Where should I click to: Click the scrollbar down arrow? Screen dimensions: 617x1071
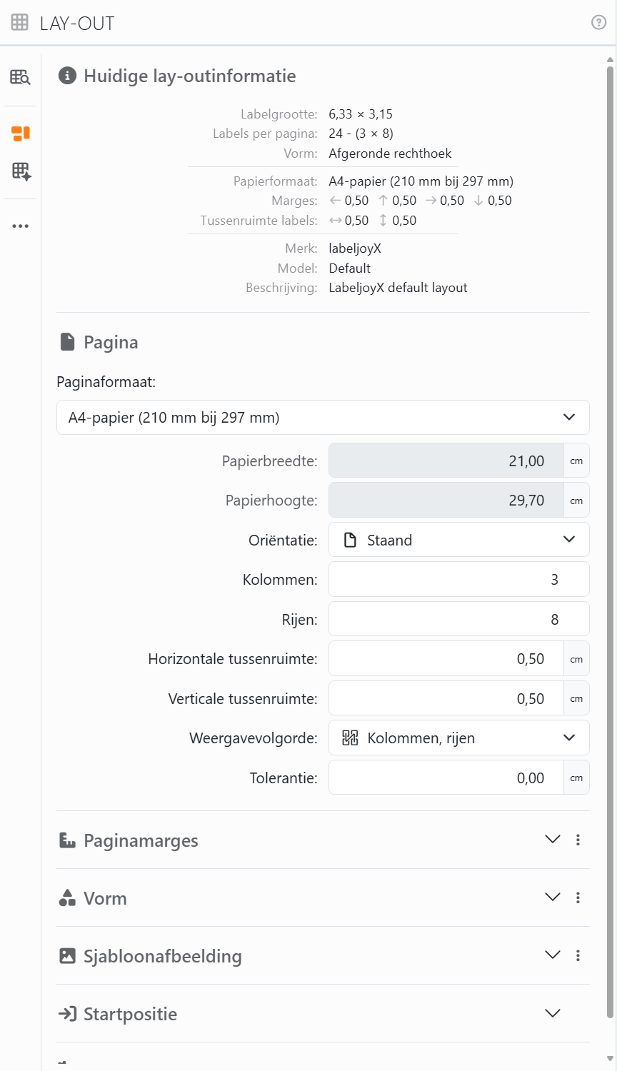pos(611,1059)
